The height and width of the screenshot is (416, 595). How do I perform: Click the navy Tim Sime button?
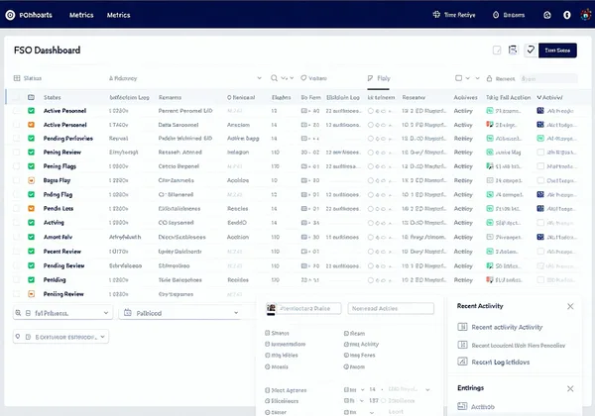point(557,50)
